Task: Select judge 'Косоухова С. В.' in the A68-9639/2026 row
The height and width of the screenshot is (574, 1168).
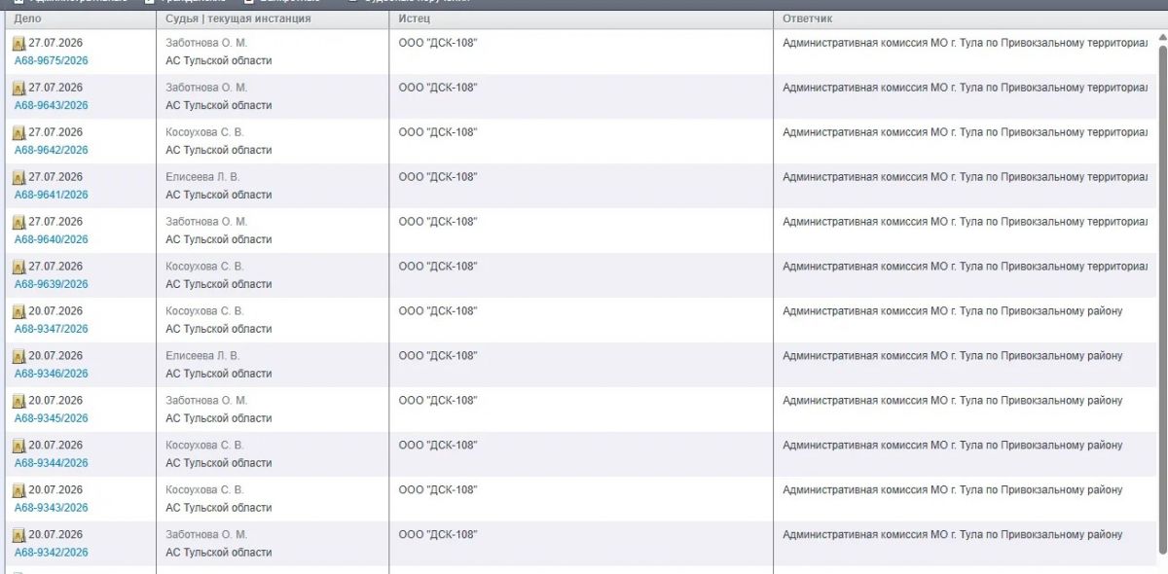Action: point(204,267)
